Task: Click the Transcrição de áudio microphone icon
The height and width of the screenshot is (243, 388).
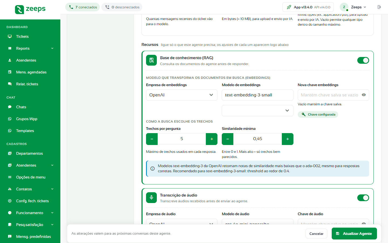Action: tap(151, 198)
